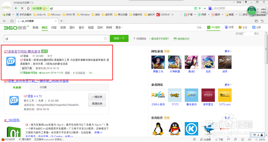The width and height of the screenshot is (268, 142).
Task: Open the browser home page icon
Action: pos(28,8)
